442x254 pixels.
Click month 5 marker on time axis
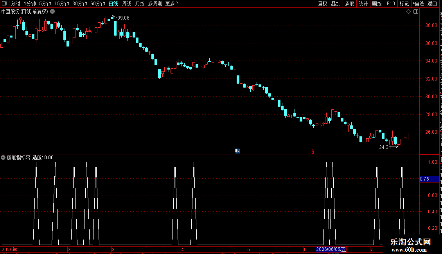(249, 250)
